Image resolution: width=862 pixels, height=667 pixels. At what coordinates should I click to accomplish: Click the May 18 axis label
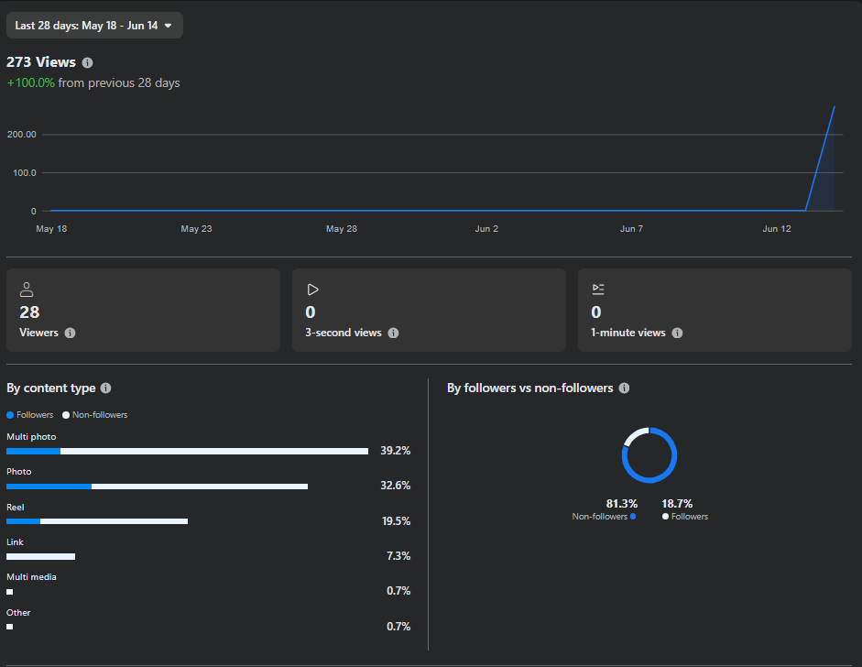click(x=51, y=229)
